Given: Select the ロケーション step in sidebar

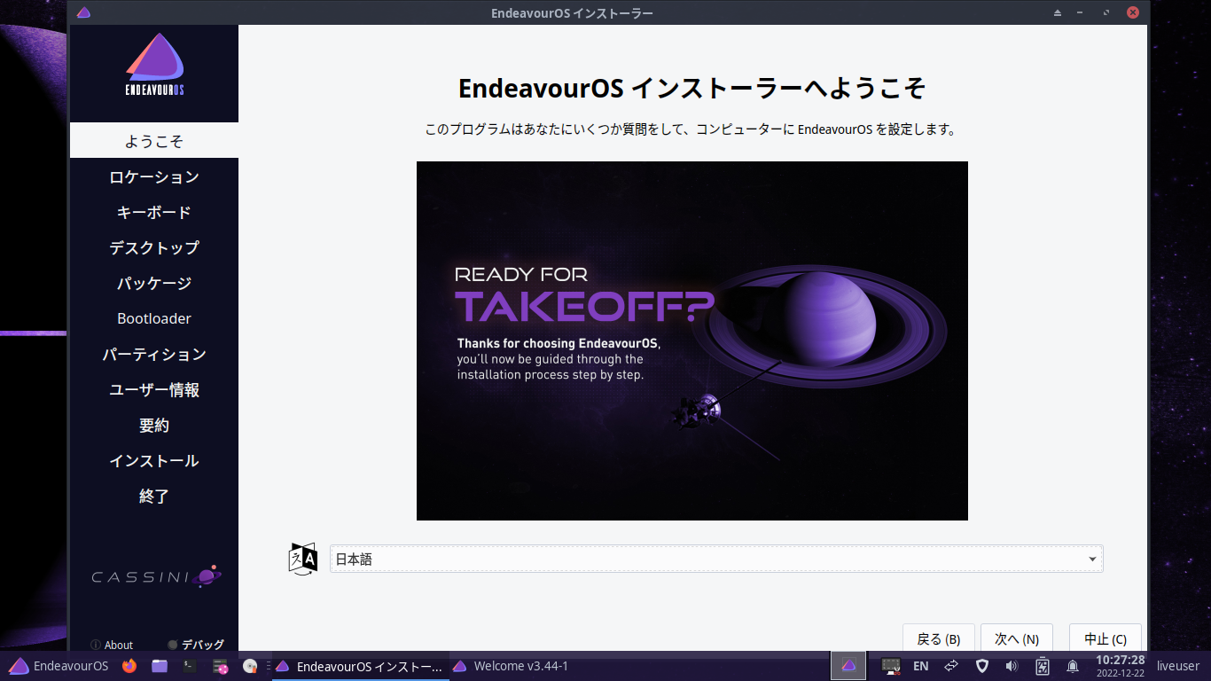Looking at the screenshot, I should click(154, 176).
